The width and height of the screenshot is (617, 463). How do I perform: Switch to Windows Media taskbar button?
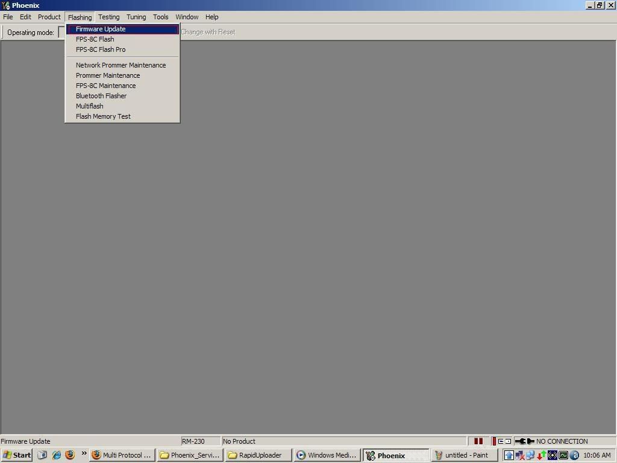point(327,455)
